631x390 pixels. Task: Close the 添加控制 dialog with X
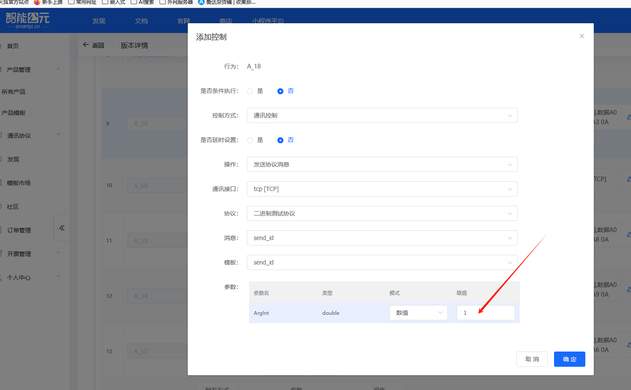pyautogui.click(x=582, y=36)
